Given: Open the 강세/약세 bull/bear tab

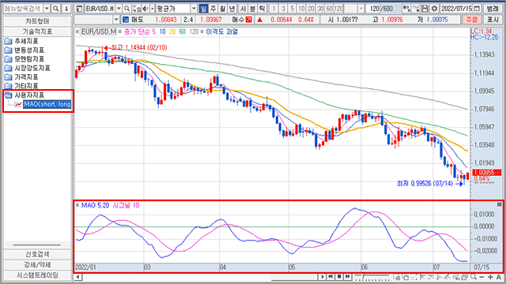Looking at the screenshot, I should click(x=37, y=265).
